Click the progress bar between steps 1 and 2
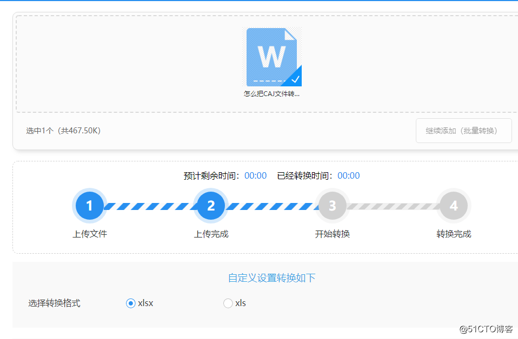 [150, 206]
